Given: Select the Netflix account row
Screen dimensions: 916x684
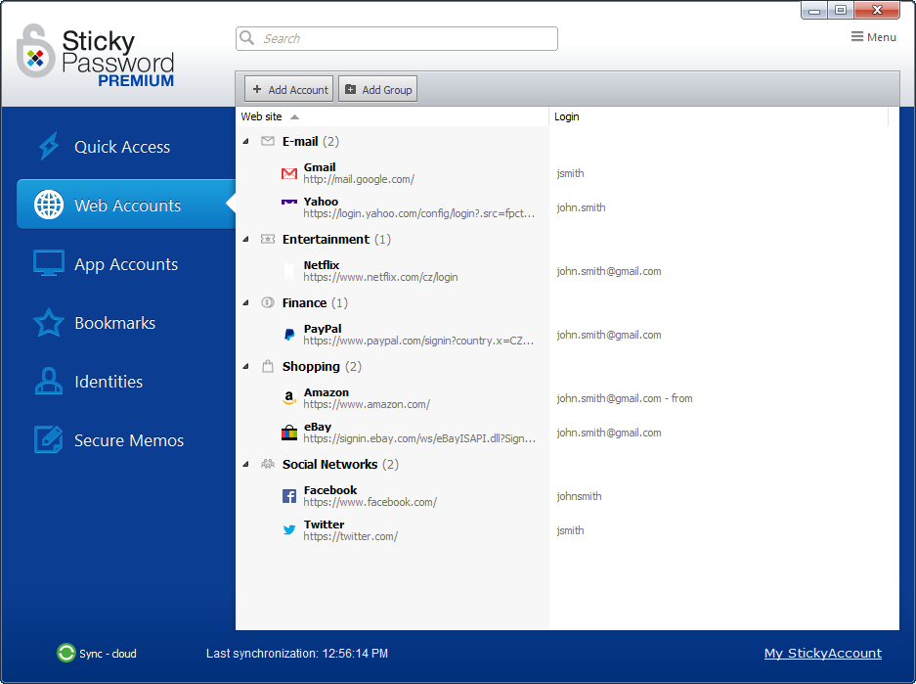Looking at the screenshot, I should (x=567, y=271).
